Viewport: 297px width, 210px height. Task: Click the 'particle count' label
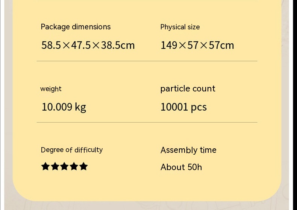pyautogui.click(x=188, y=88)
